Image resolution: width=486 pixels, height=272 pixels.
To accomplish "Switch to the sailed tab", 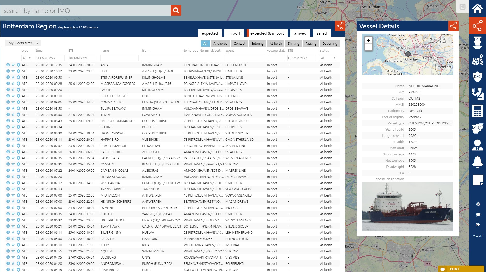I will [322, 33].
